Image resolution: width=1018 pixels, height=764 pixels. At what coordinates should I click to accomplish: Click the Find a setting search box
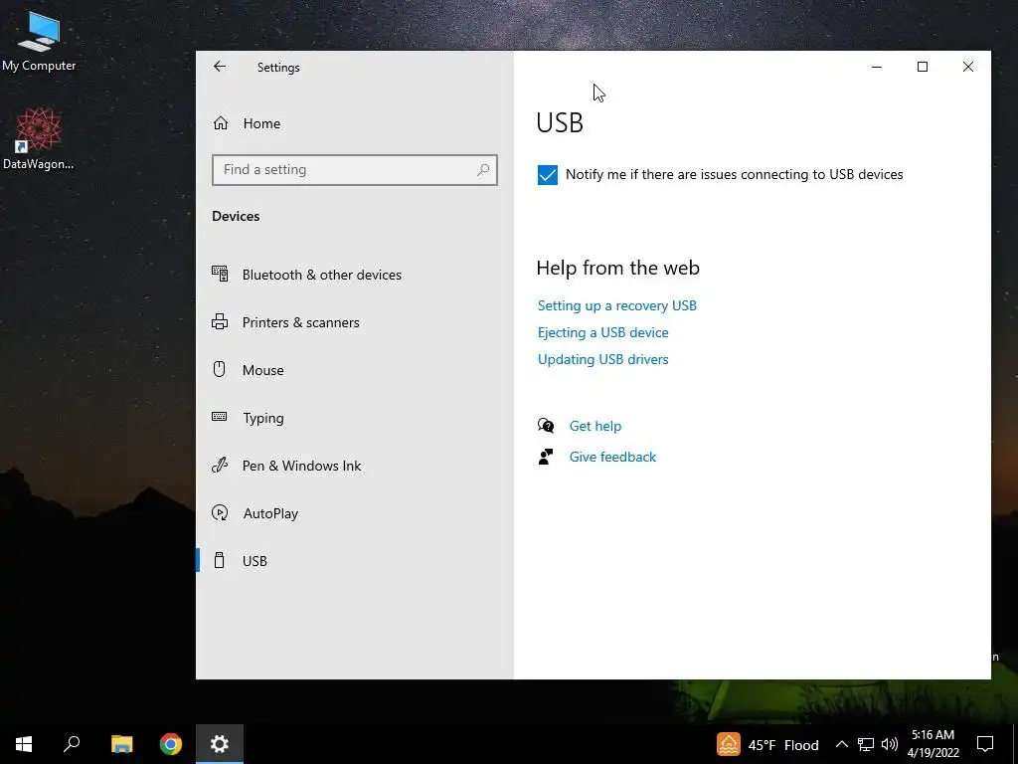[x=355, y=169]
